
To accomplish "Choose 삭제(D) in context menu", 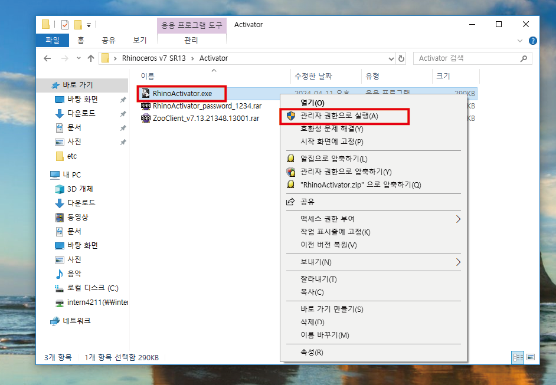I will pyautogui.click(x=374, y=322).
